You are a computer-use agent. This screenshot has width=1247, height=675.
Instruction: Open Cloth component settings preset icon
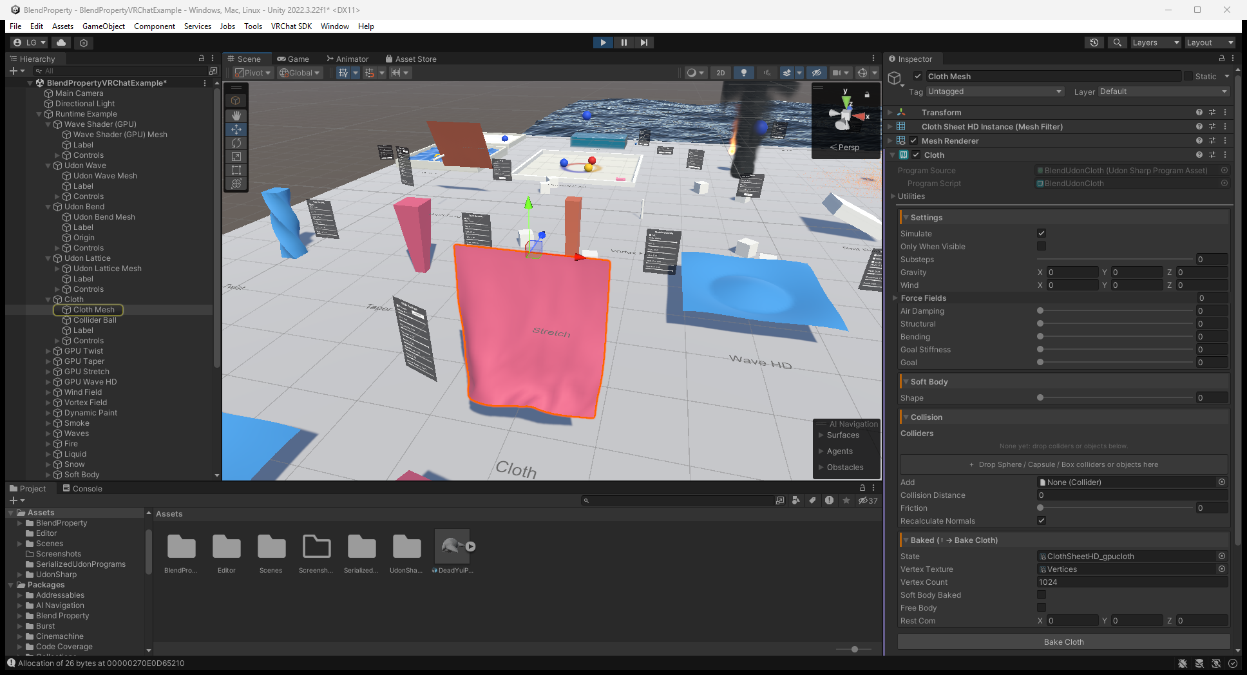point(1212,155)
